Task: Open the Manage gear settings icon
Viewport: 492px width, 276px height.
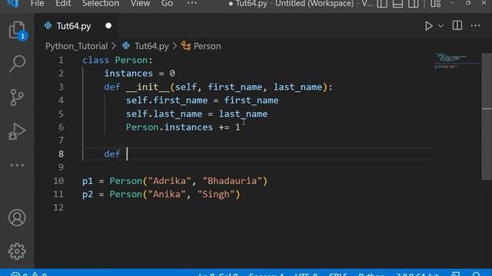Action: [17, 251]
